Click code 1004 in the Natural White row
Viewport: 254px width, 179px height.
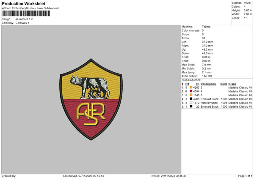[x=224, y=103]
